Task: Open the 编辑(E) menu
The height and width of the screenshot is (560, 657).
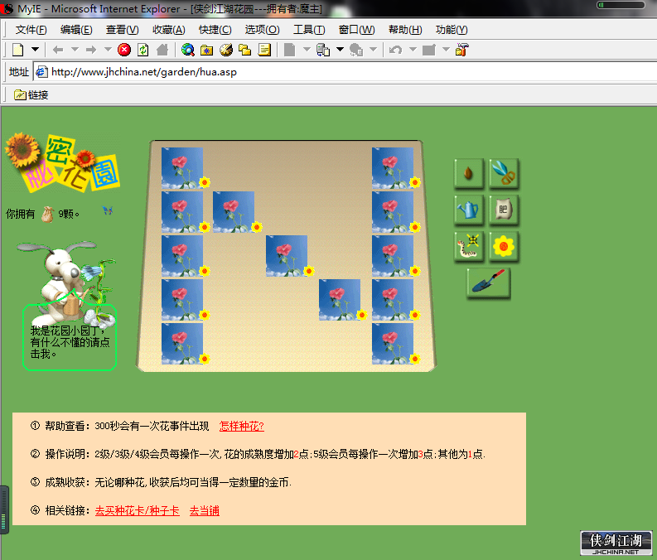Action: point(76,30)
